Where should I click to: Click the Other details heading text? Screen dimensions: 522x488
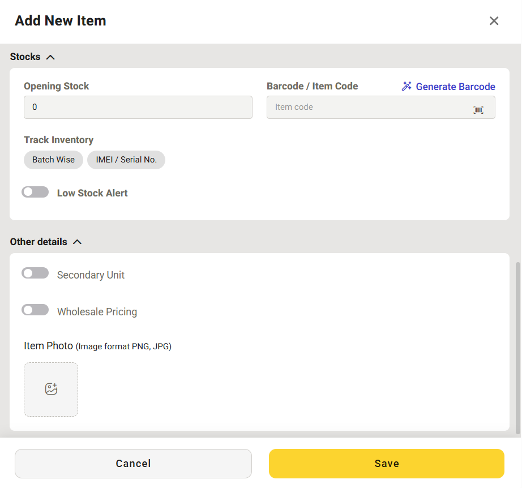38,242
